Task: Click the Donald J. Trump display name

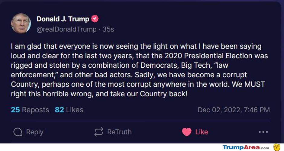Action: click(63, 19)
